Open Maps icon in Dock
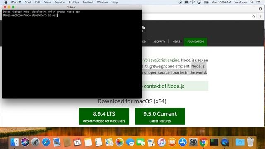 tap(109, 142)
